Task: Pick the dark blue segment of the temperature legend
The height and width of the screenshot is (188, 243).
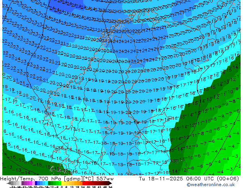Action: click(x=36, y=183)
